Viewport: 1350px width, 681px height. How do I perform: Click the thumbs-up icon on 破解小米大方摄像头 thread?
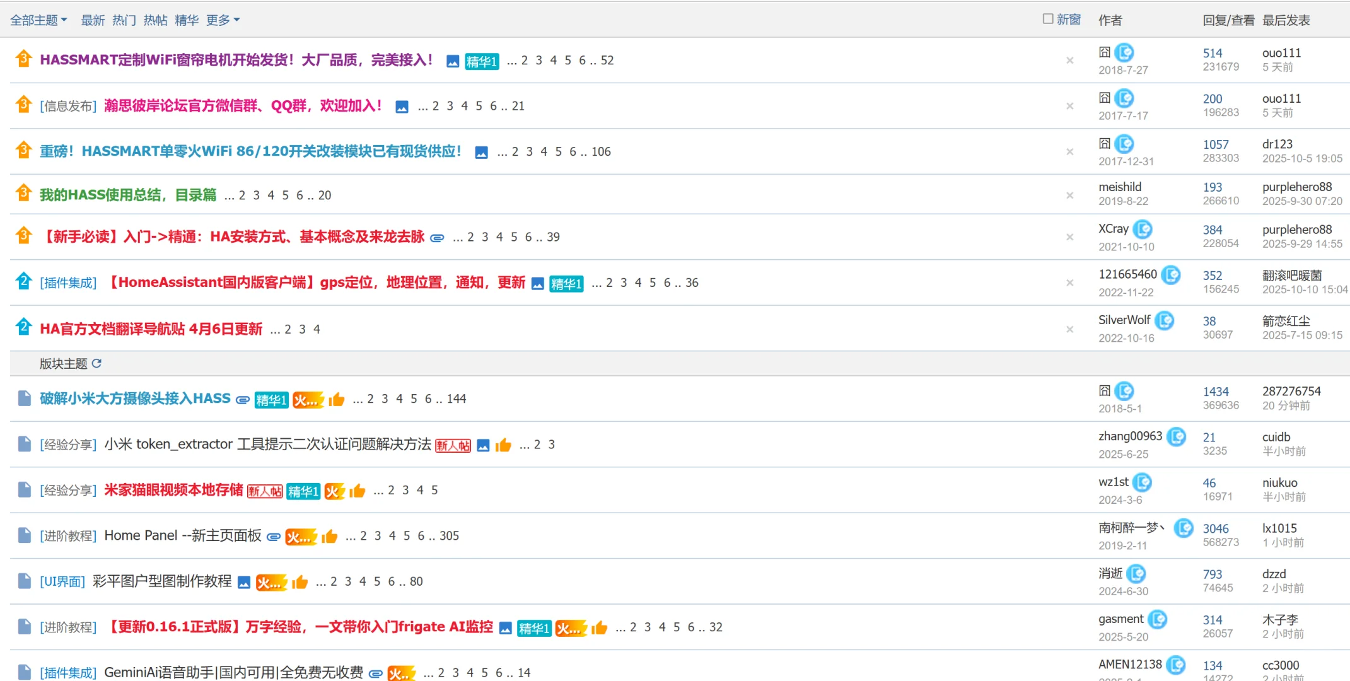tap(336, 399)
